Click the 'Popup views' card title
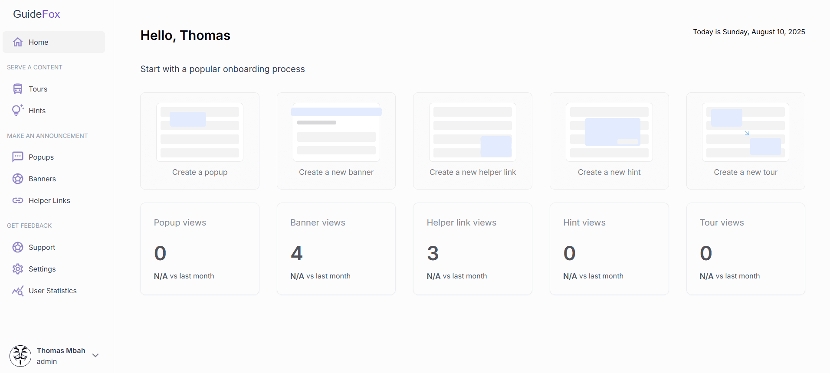This screenshot has width=830, height=373. pos(180,222)
